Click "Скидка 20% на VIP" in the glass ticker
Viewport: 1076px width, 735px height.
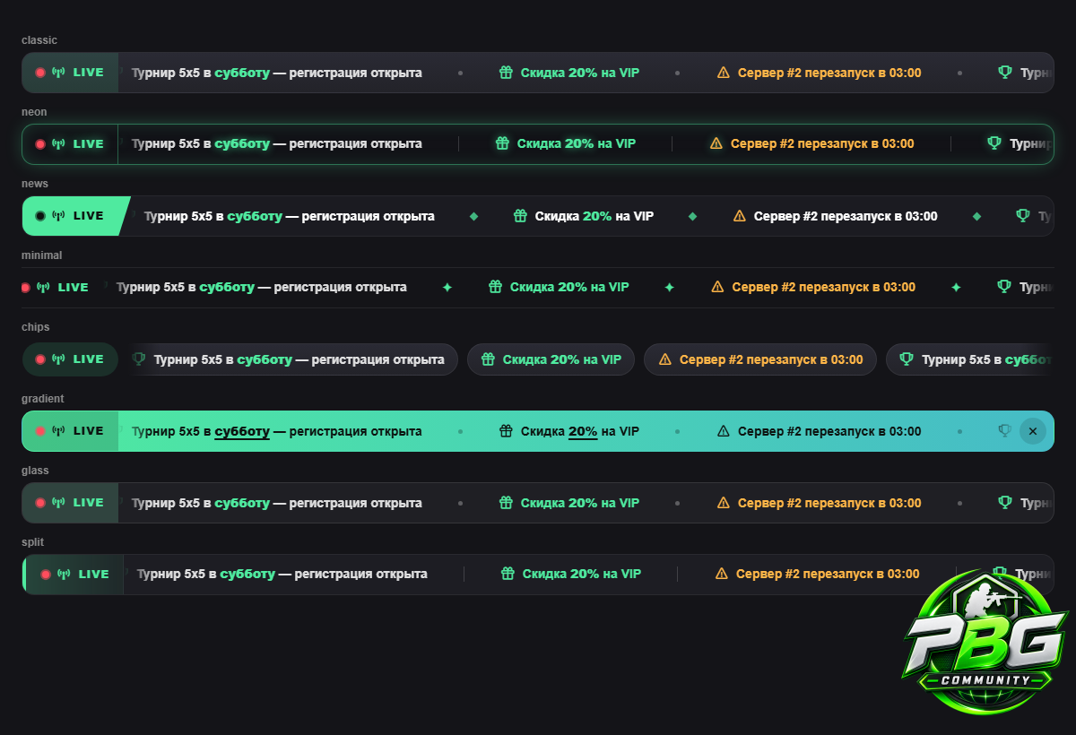click(x=580, y=503)
